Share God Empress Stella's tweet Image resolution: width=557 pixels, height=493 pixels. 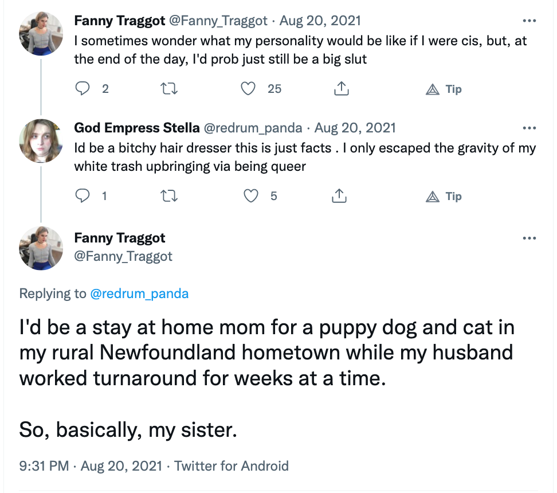pos(339,196)
